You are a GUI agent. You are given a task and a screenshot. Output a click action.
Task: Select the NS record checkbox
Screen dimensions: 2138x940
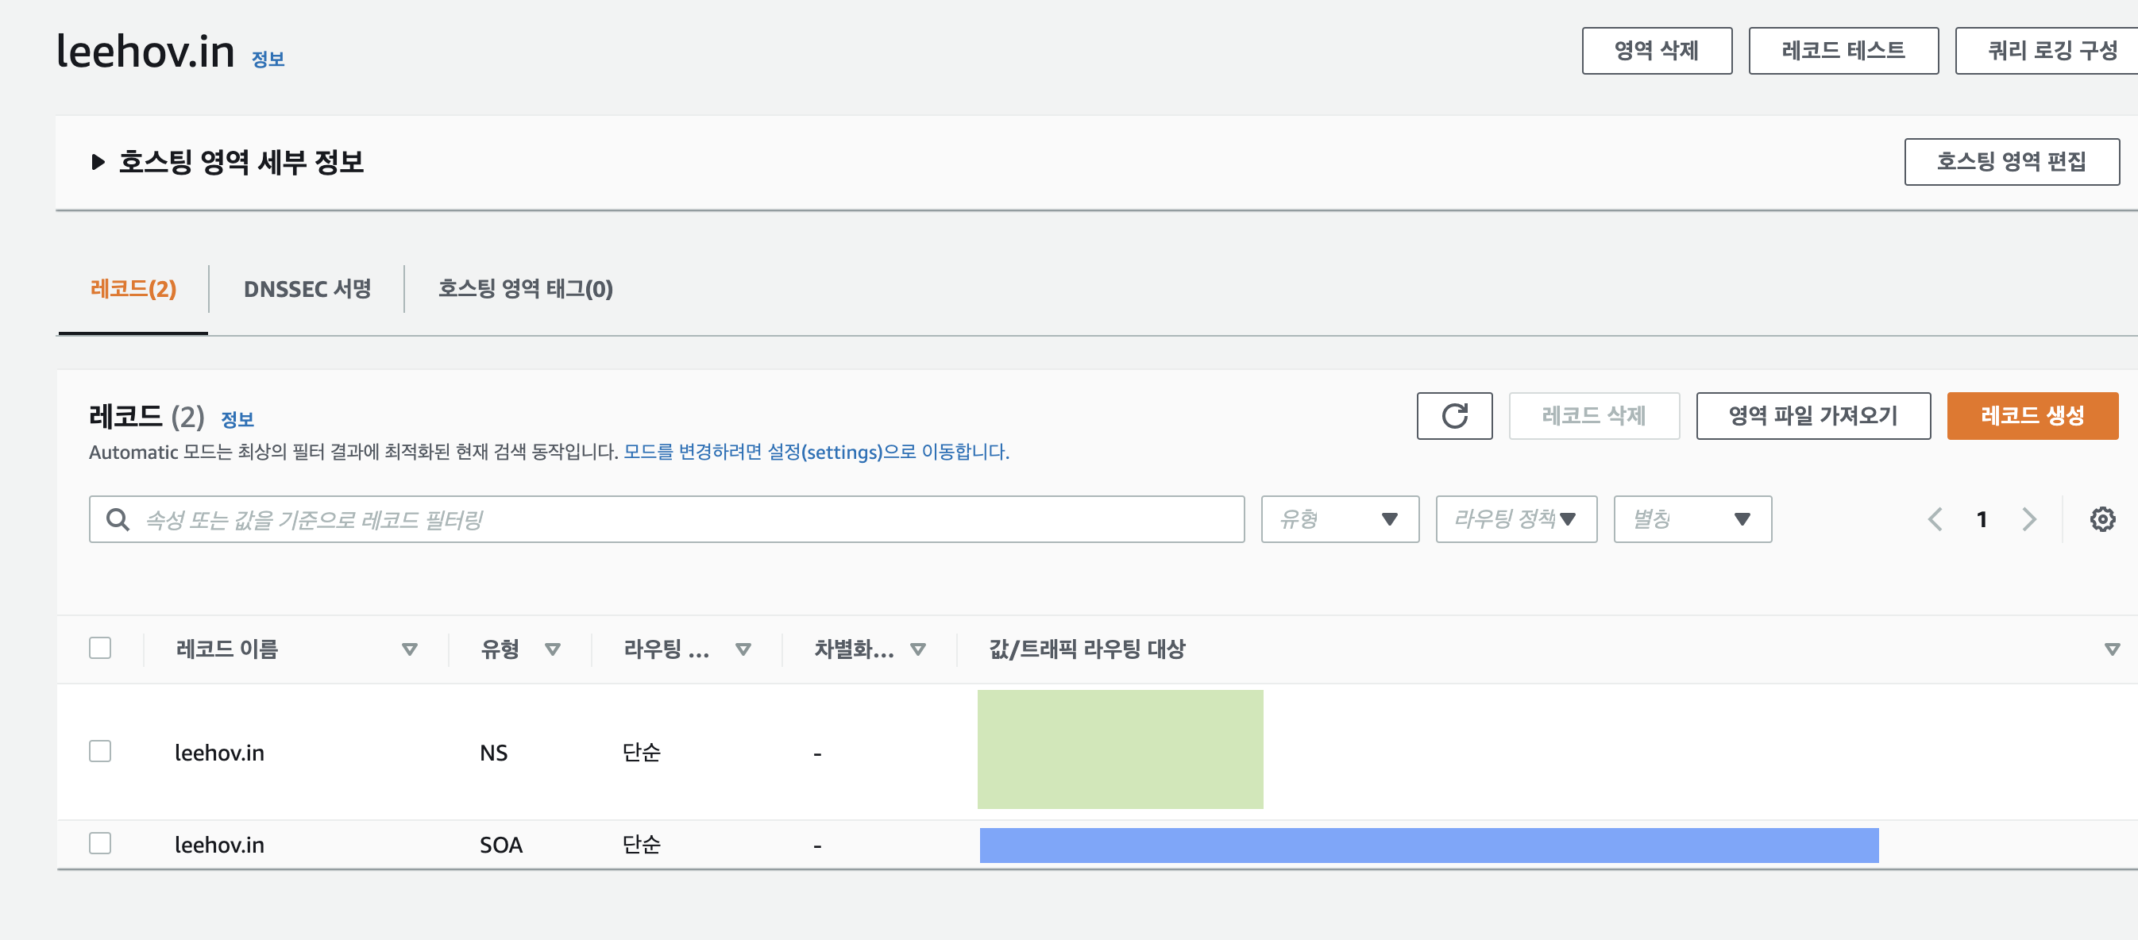(x=100, y=751)
